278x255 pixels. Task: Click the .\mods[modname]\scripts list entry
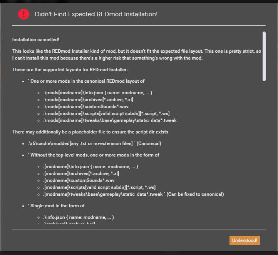(x=106, y=113)
